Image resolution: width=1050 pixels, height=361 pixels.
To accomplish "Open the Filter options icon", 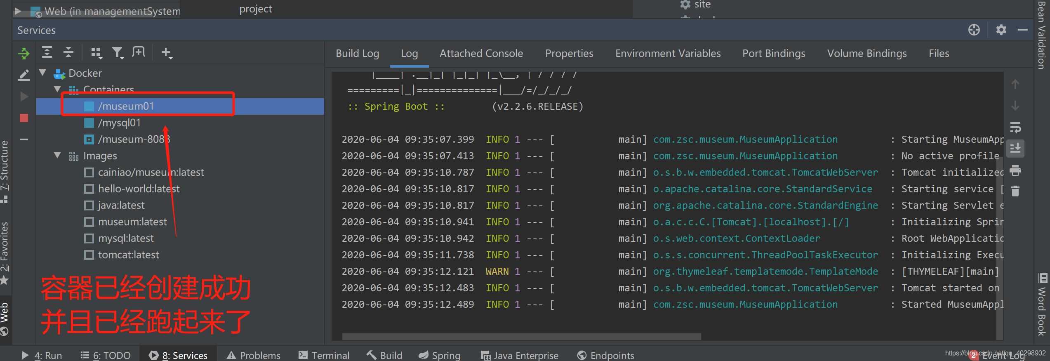I will (x=118, y=53).
